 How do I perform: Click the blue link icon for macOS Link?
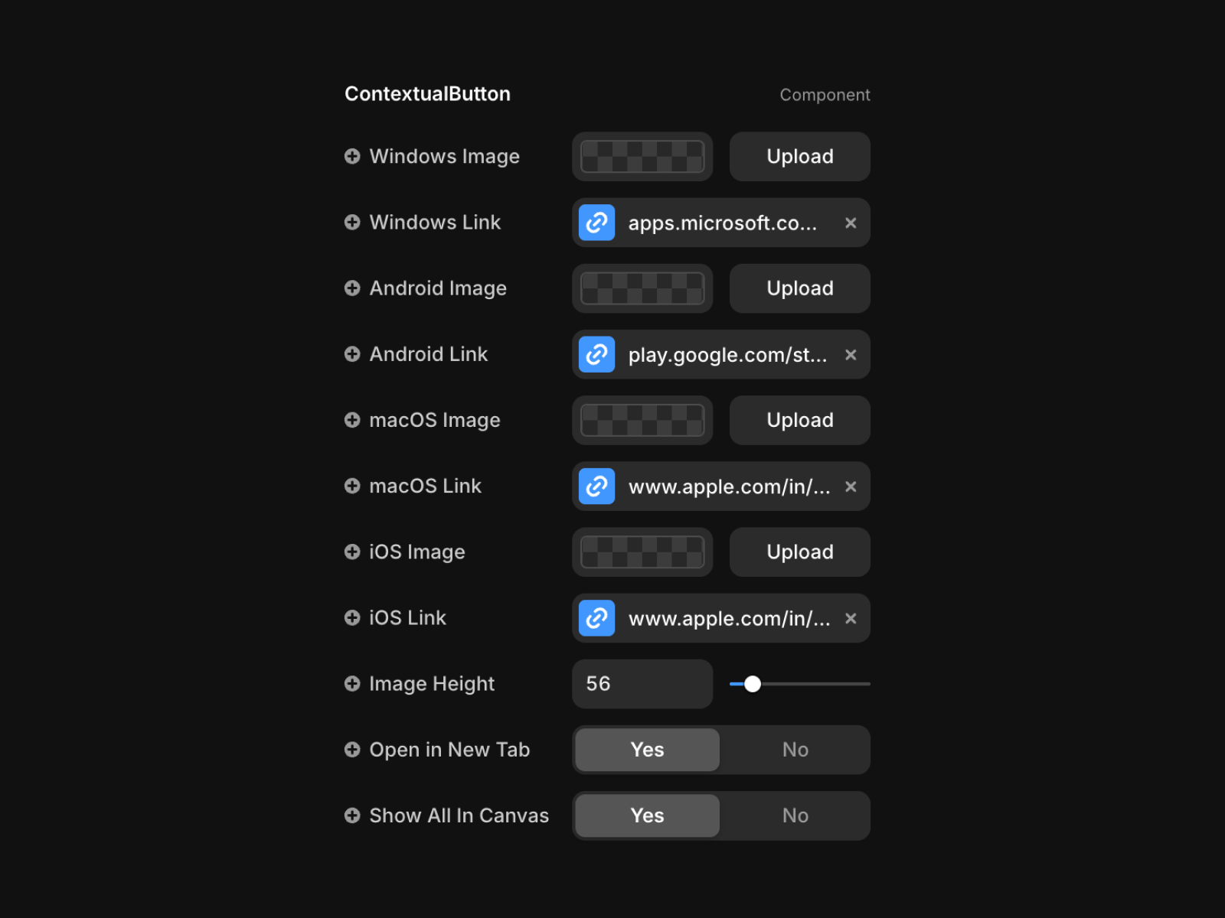coord(596,487)
